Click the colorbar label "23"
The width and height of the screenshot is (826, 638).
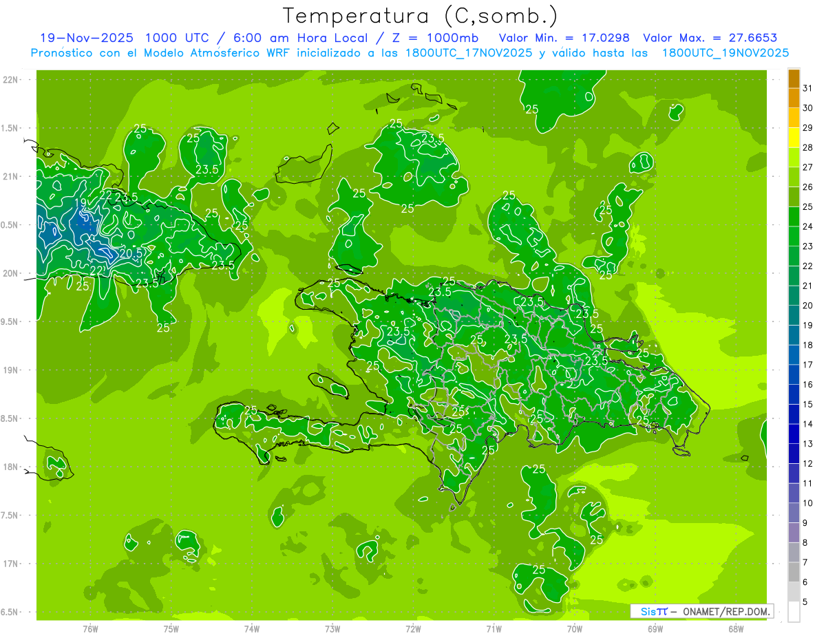coord(808,246)
